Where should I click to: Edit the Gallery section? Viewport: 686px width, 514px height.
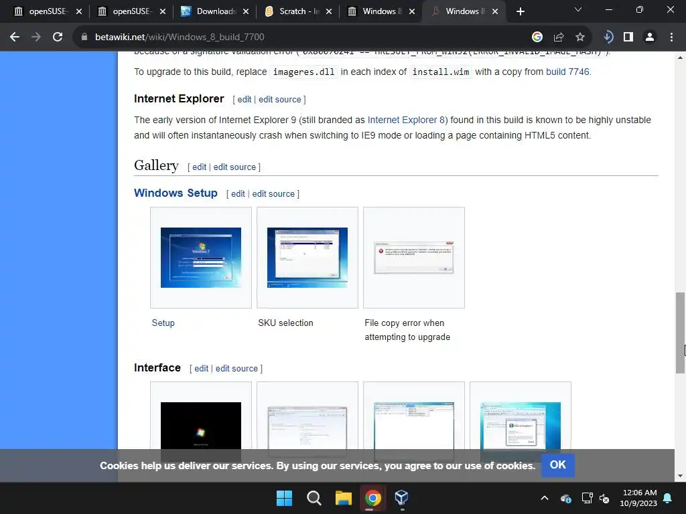pyautogui.click(x=199, y=167)
